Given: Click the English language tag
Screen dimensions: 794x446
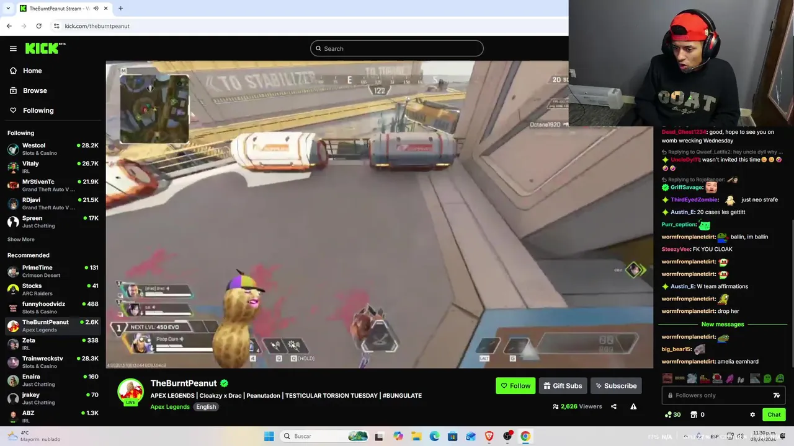Looking at the screenshot, I should 206,407.
